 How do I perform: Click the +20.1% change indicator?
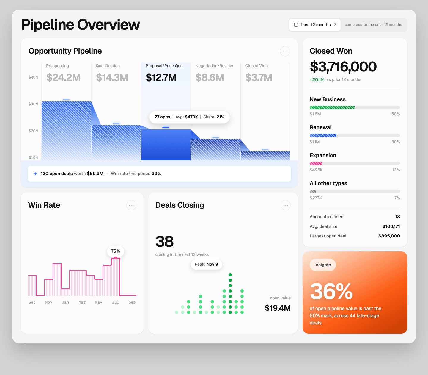[317, 80]
